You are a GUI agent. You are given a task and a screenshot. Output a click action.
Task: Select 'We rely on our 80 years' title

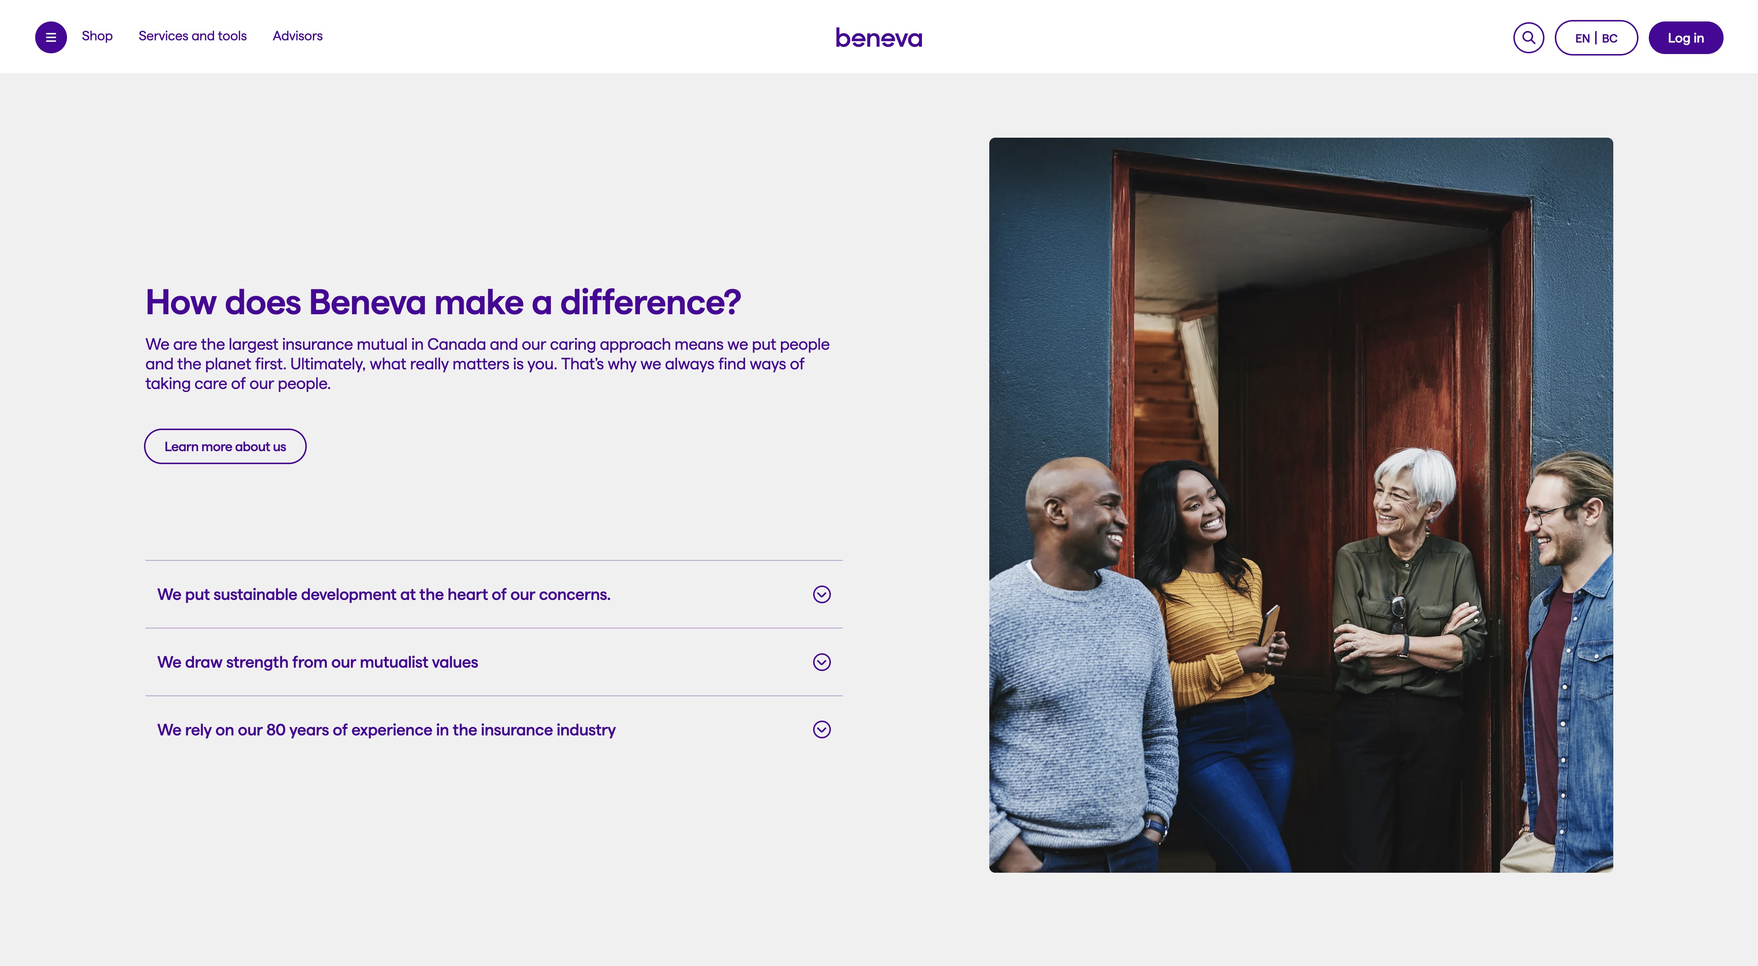[386, 730]
